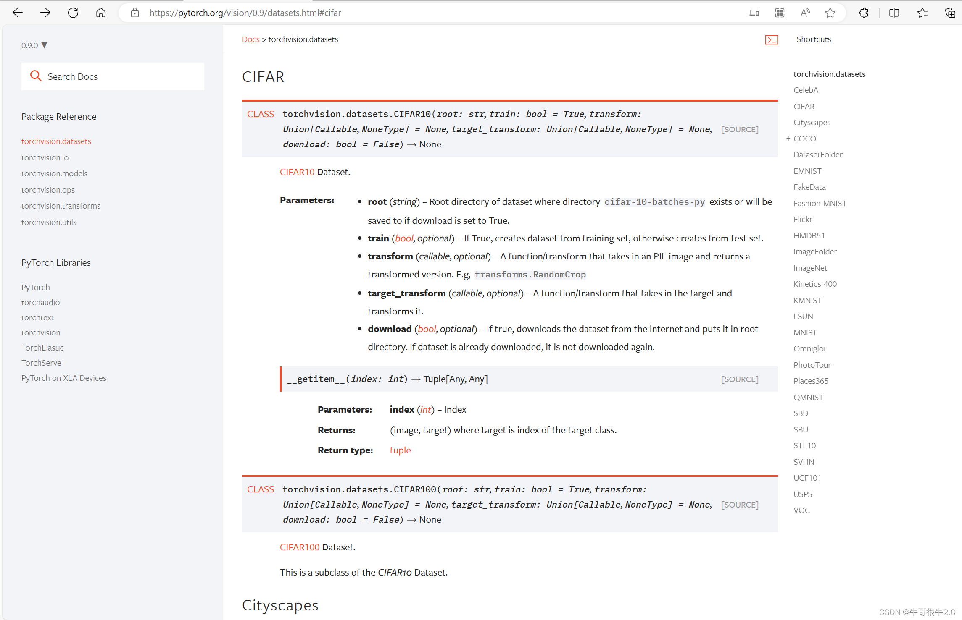
Task: Go to browser home page icon
Action: (x=101, y=13)
